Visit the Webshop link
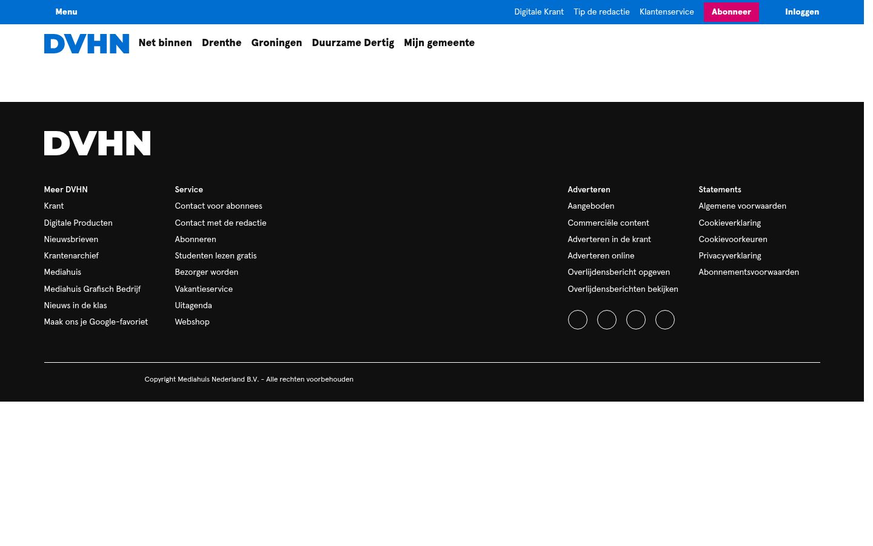The height and width of the screenshot is (546, 873). [x=192, y=322]
